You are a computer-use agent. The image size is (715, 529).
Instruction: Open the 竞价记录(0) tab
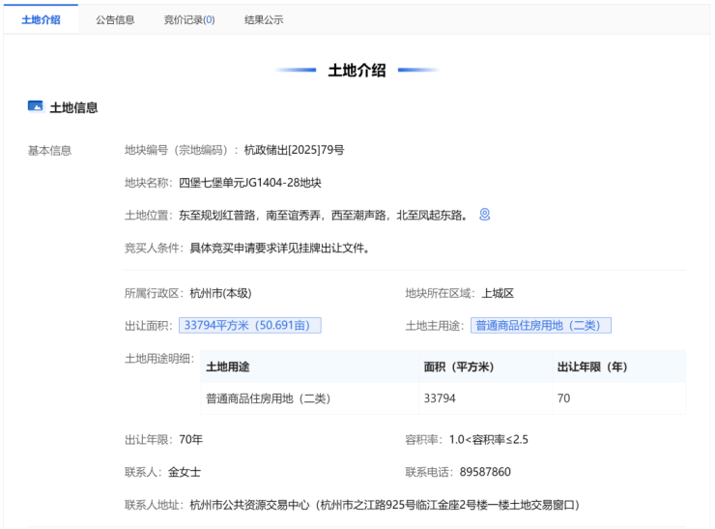(x=189, y=19)
